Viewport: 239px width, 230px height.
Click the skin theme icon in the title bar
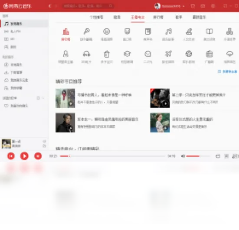pyautogui.click(x=193, y=6)
